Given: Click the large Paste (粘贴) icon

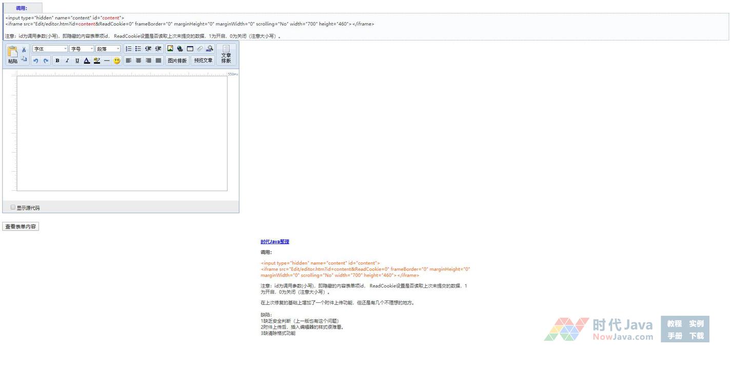Looking at the screenshot, I should click(12, 54).
